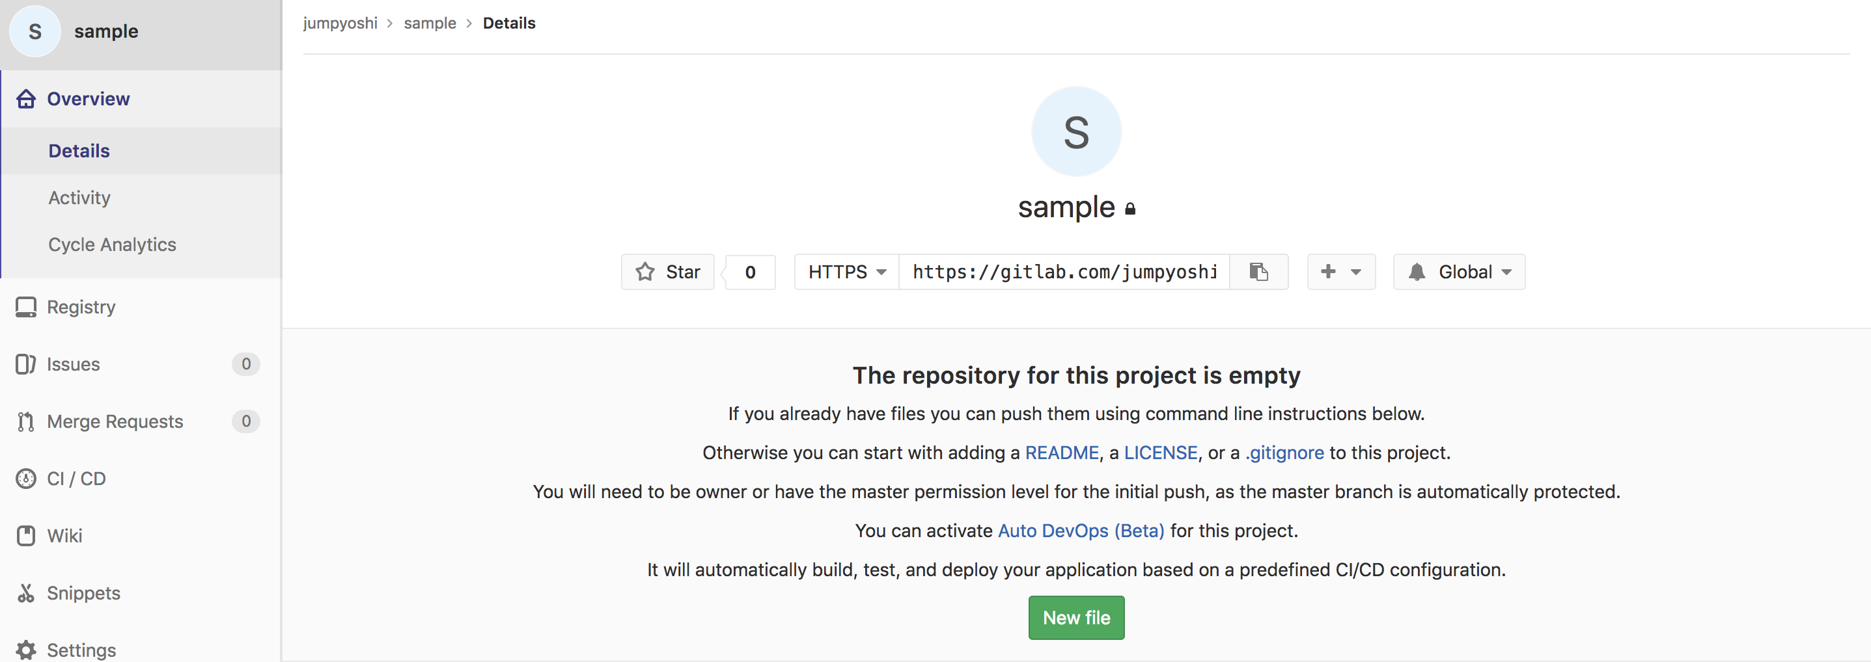Click the Merge Requests branch icon
The image size is (1871, 662).
pyautogui.click(x=26, y=422)
